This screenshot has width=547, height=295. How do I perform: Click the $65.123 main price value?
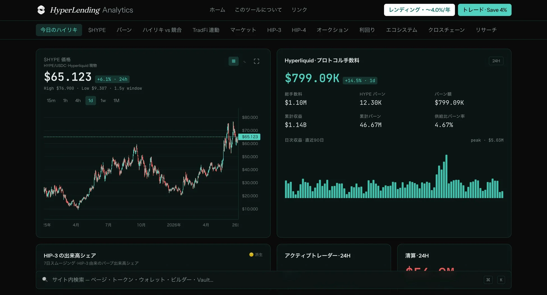[x=68, y=77]
